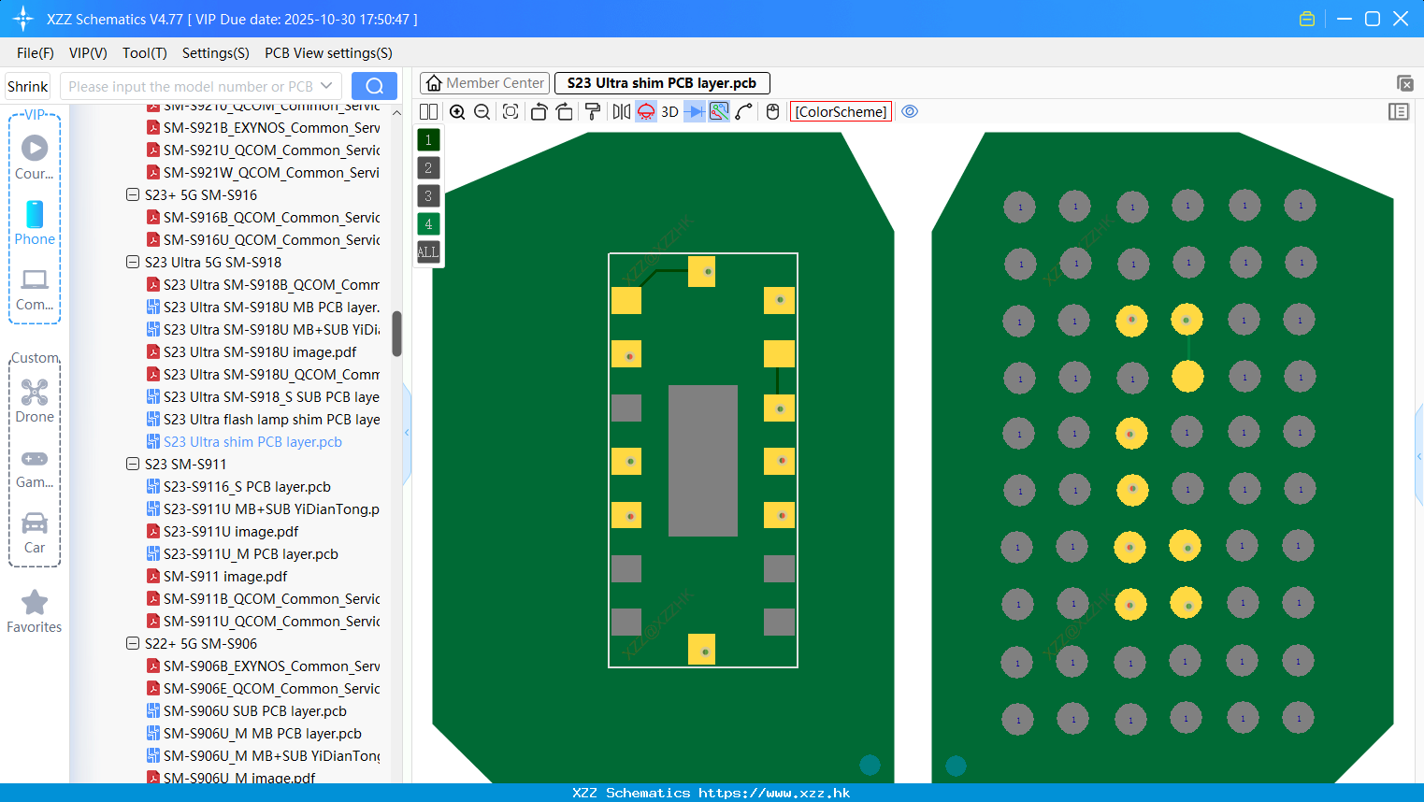This screenshot has width=1424, height=802.
Task: Select the Drone category icon
Action: click(x=35, y=400)
